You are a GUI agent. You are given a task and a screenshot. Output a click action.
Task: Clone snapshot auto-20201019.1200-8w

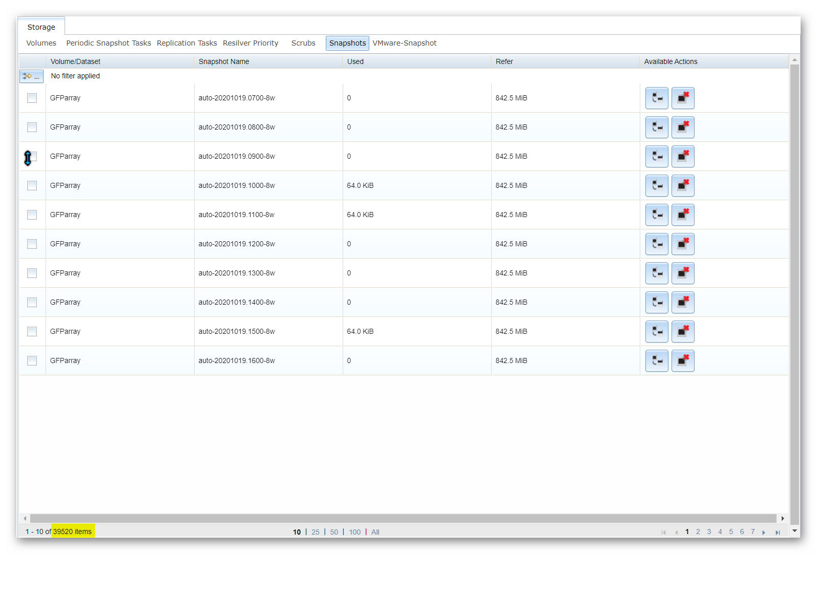click(x=657, y=244)
